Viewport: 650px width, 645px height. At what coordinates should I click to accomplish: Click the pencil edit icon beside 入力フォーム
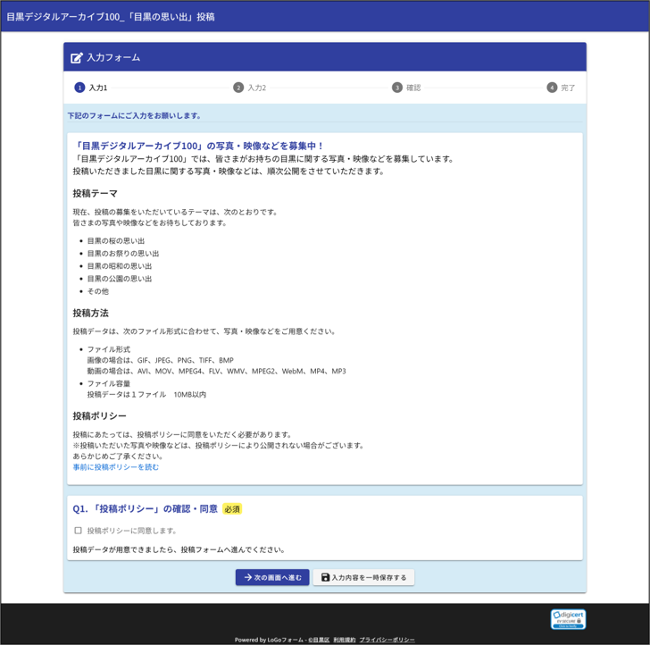[77, 57]
